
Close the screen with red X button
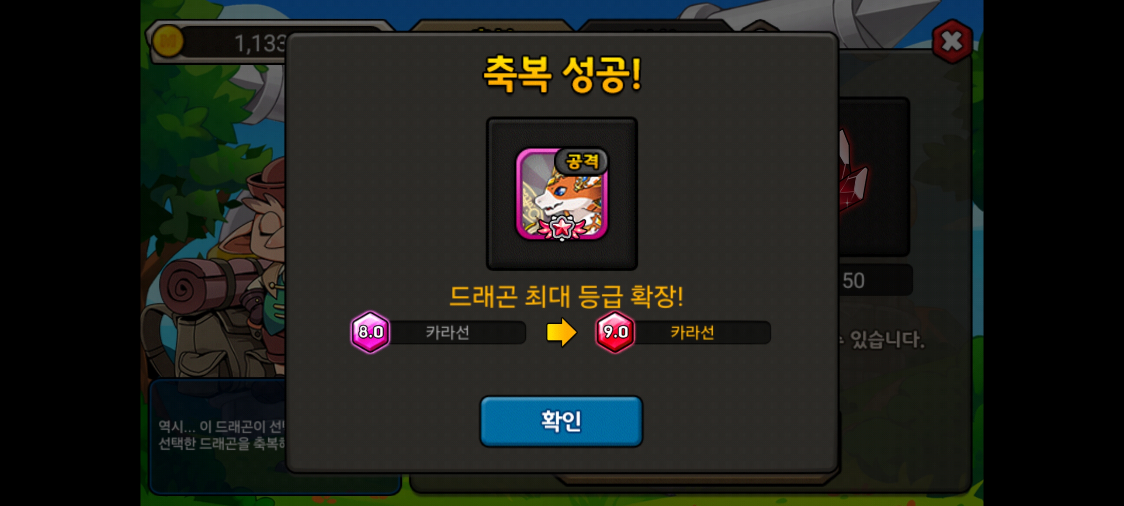pos(952,41)
